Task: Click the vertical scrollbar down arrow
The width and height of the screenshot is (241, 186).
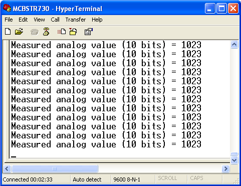Action: pyautogui.click(x=234, y=160)
